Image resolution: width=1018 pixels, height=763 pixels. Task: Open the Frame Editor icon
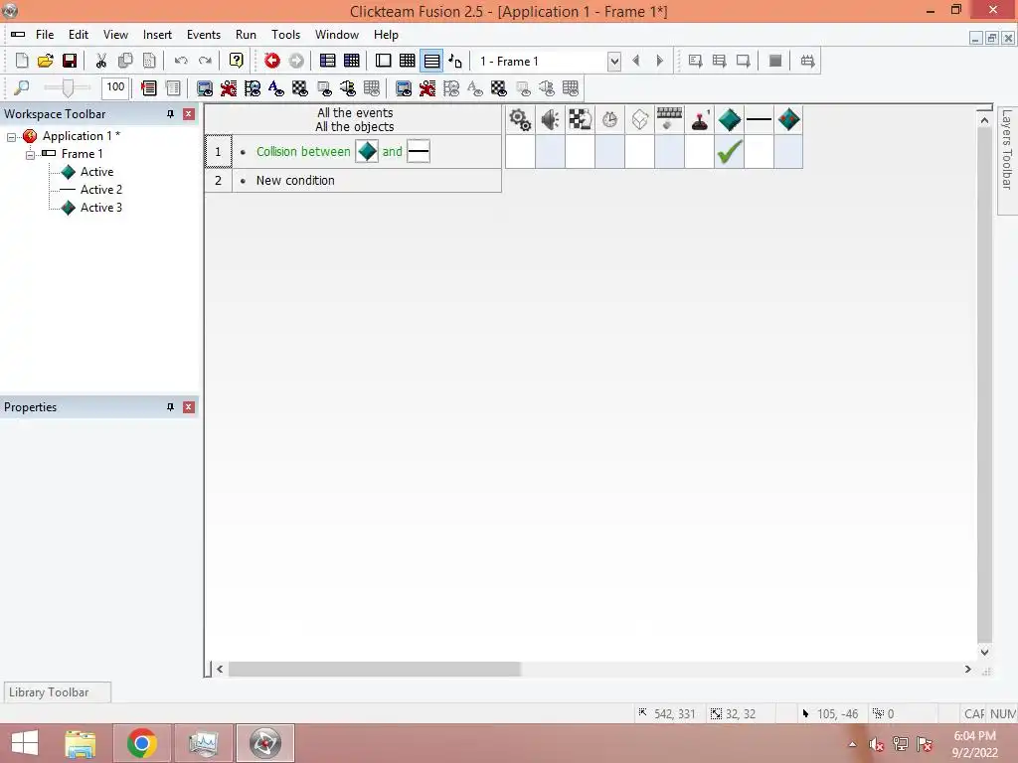click(x=384, y=61)
